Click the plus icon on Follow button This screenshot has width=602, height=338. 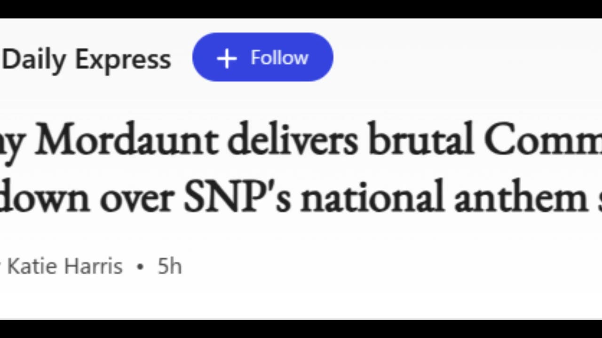(227, 58)
